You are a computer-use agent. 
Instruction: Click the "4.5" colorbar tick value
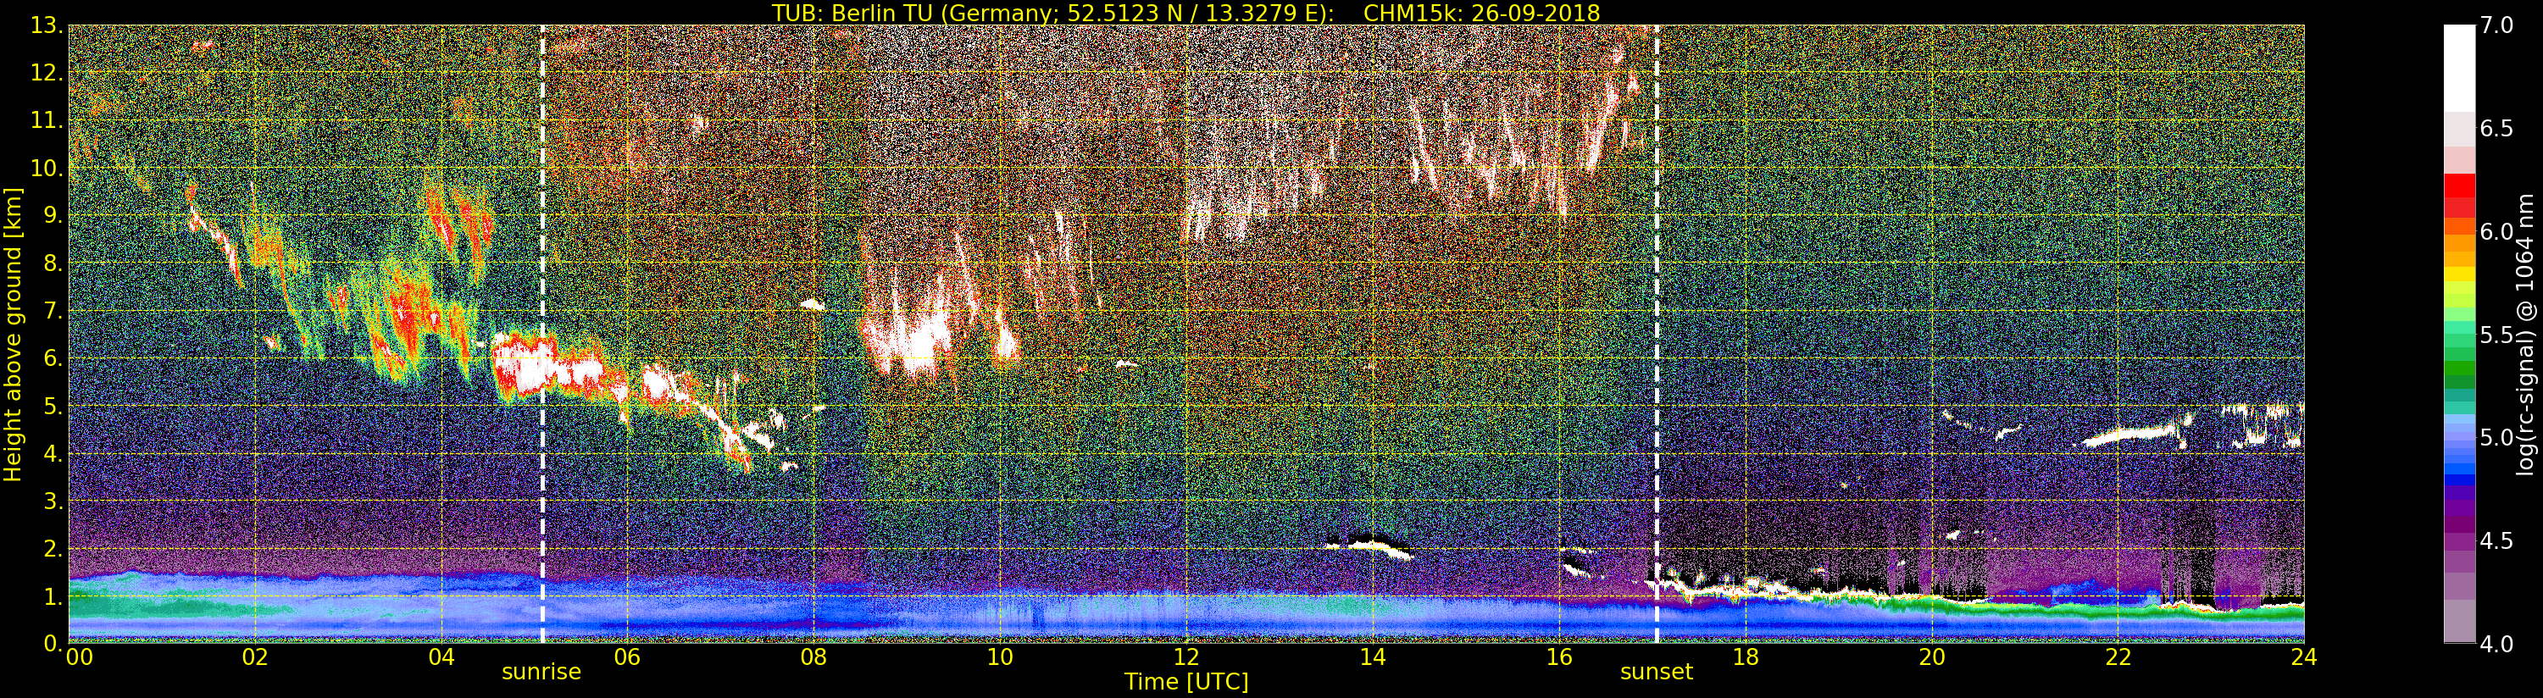click(x=2496, y=542)
